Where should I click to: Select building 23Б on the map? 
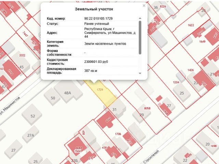(75, 160)
